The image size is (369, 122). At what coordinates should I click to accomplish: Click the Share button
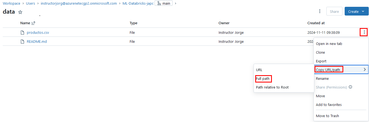[x=334, y=11]
